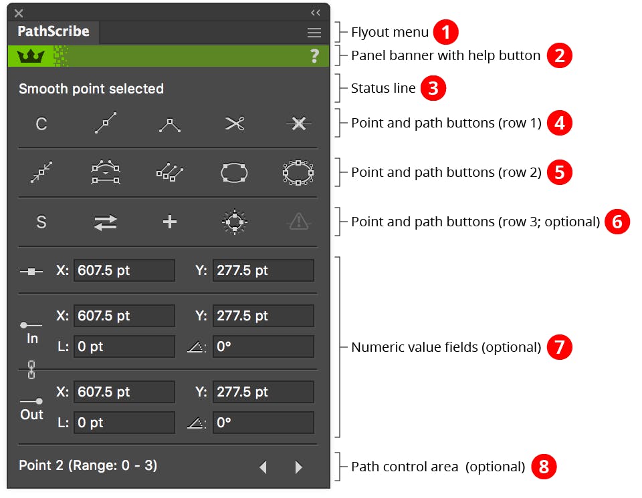Screen dimensions: 642x498
Task: Click the target rotate icon in row three
Action: click(233, 222)
